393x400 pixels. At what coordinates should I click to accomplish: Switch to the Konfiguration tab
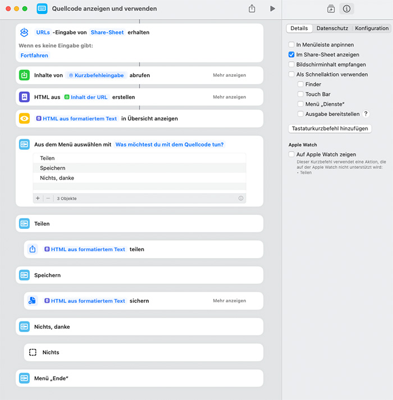[371, 28]
